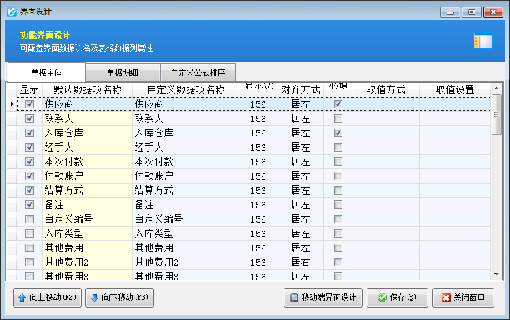
Task: Open the 自定义公式排序 tab
Action: [x=198, y=72]
